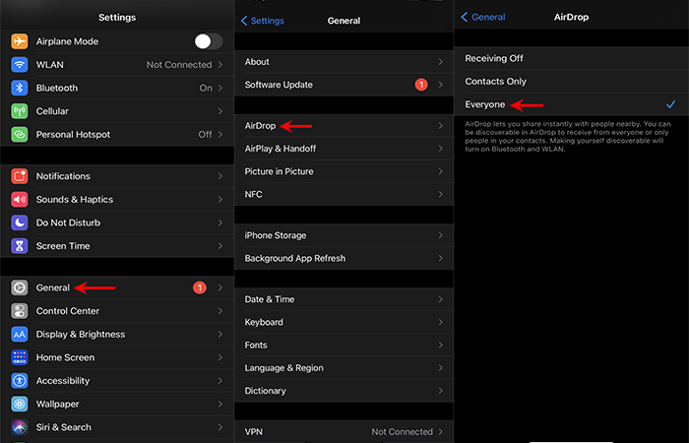Open Personal Hotspot via its Off chevron
Screen dimensions: 689x443
pos(220,135)
